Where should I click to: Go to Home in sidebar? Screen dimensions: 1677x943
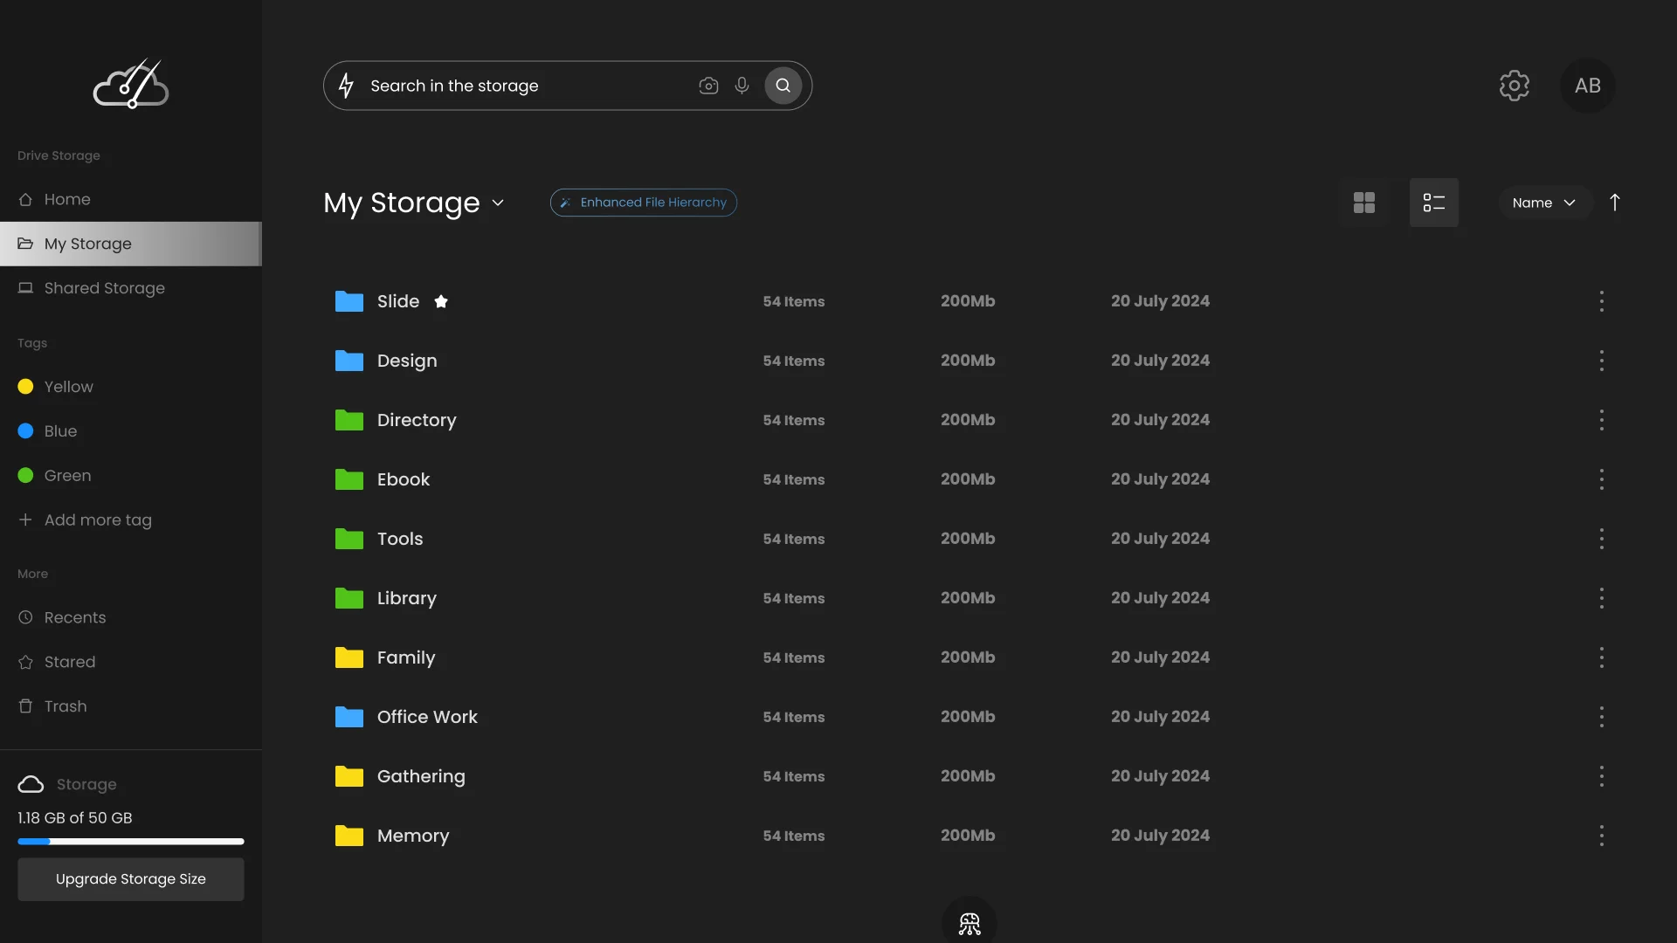click(x=131, y=199)
